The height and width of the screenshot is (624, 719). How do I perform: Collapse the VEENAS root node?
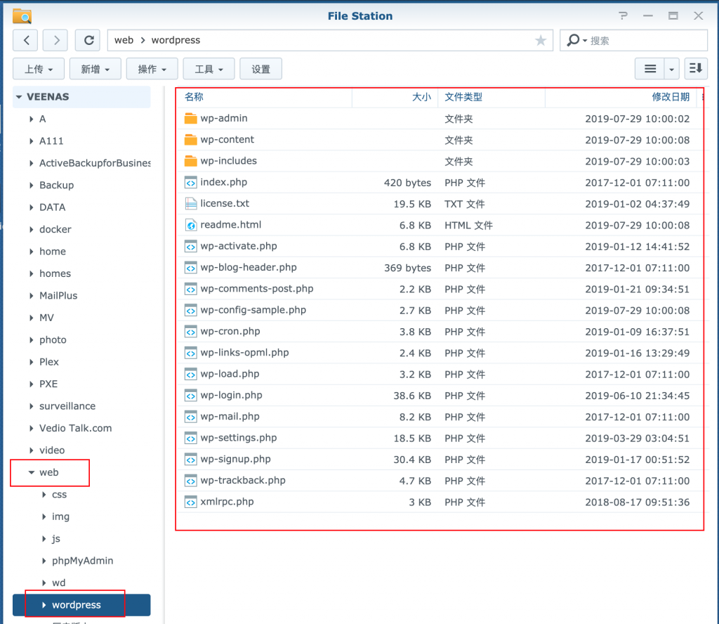coord(19,97)
